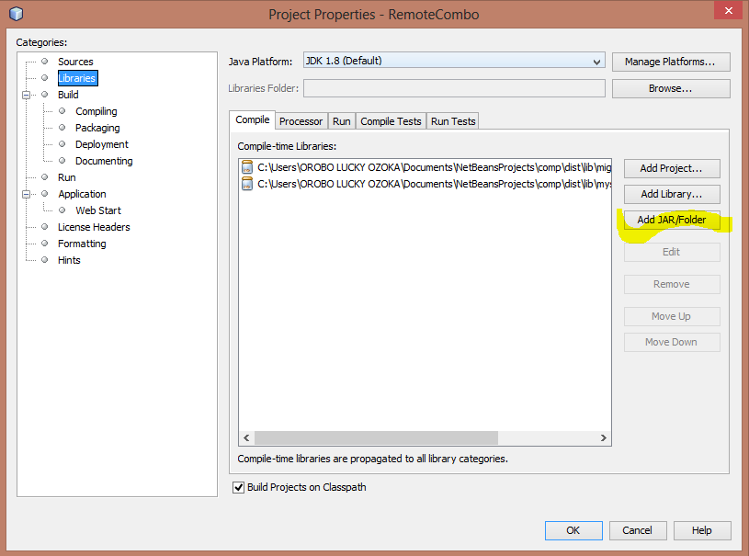Screen dimensions: 749x556
Task: Open the Manage Platforms dialog
Action: coord(671,62)
